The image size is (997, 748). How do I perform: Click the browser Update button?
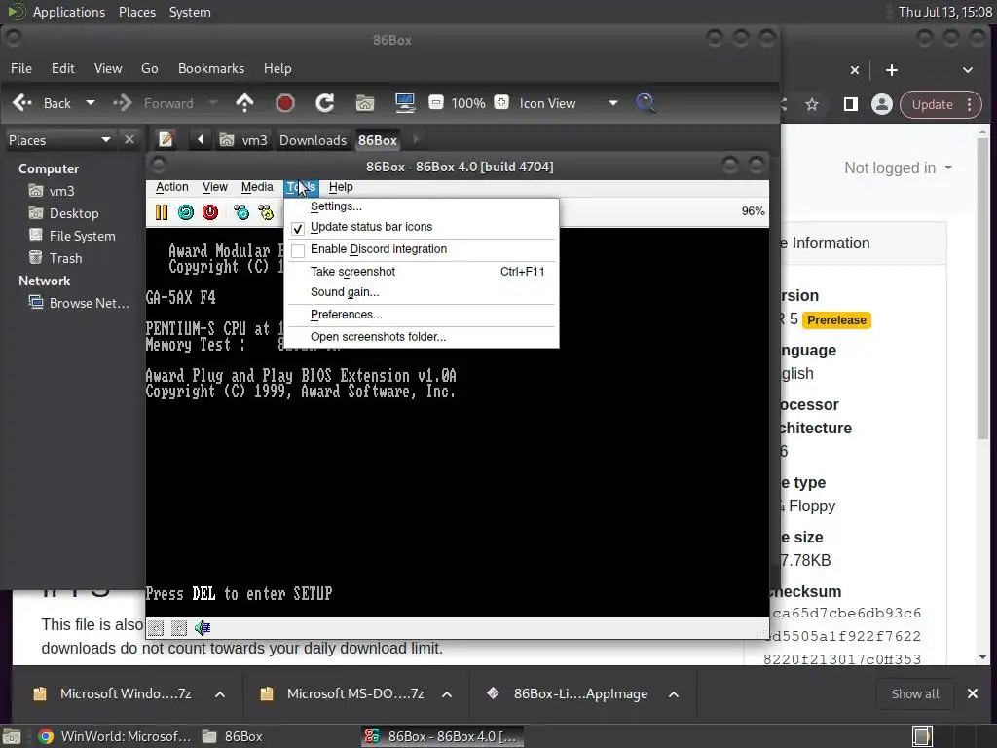pyautogui.click(x=940, y=104)
